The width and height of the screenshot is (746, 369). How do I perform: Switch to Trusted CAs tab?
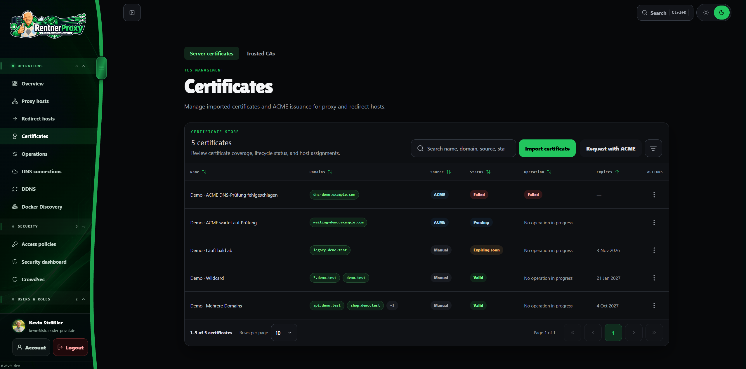(x=261, y=53)
